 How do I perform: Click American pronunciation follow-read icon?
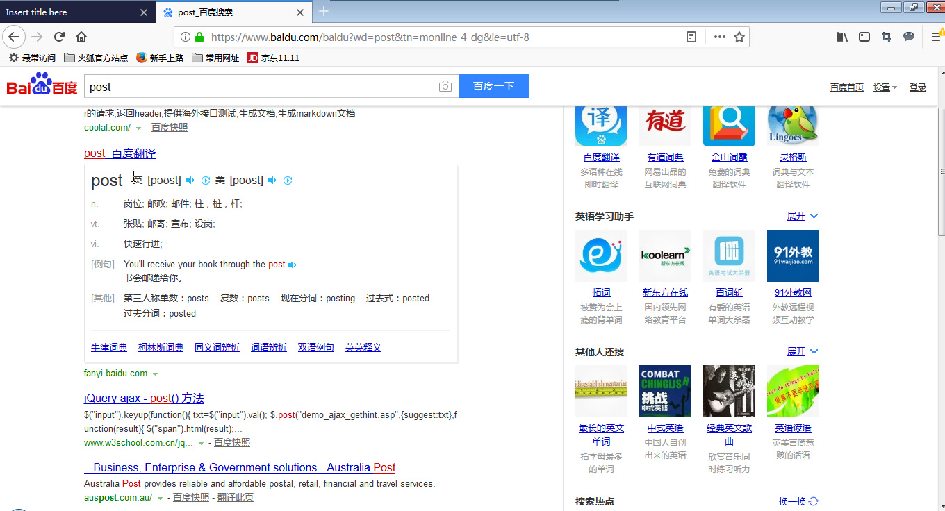click(x=288, y=181)
